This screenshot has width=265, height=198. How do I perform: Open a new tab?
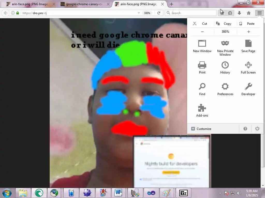pos(171,4)
